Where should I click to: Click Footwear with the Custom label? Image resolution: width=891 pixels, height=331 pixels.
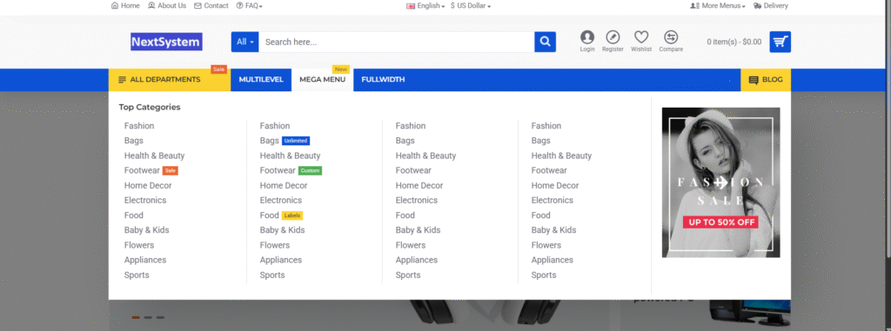tap(278, 170)
